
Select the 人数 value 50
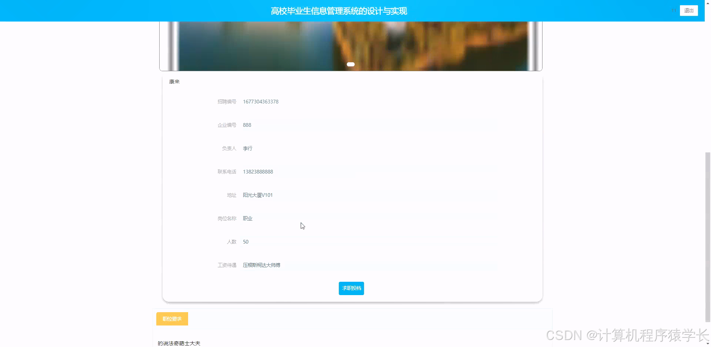tap(246, 242)
